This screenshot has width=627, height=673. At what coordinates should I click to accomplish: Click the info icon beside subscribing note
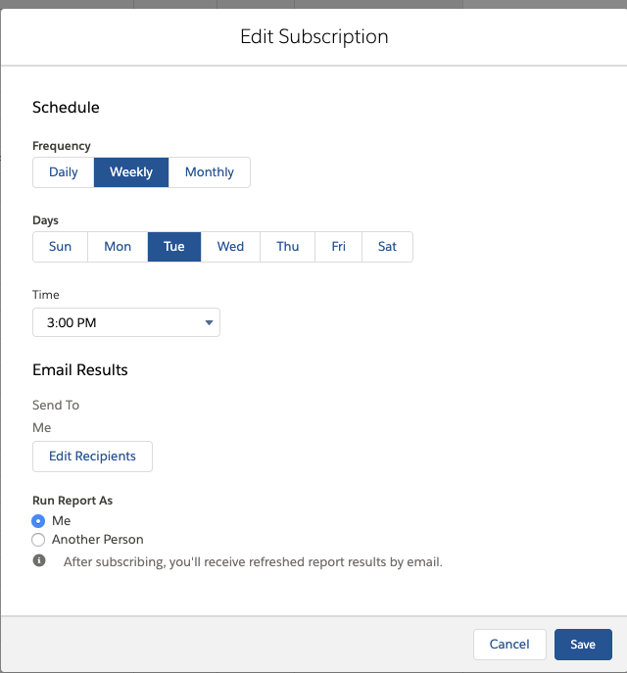coord(39,560)
